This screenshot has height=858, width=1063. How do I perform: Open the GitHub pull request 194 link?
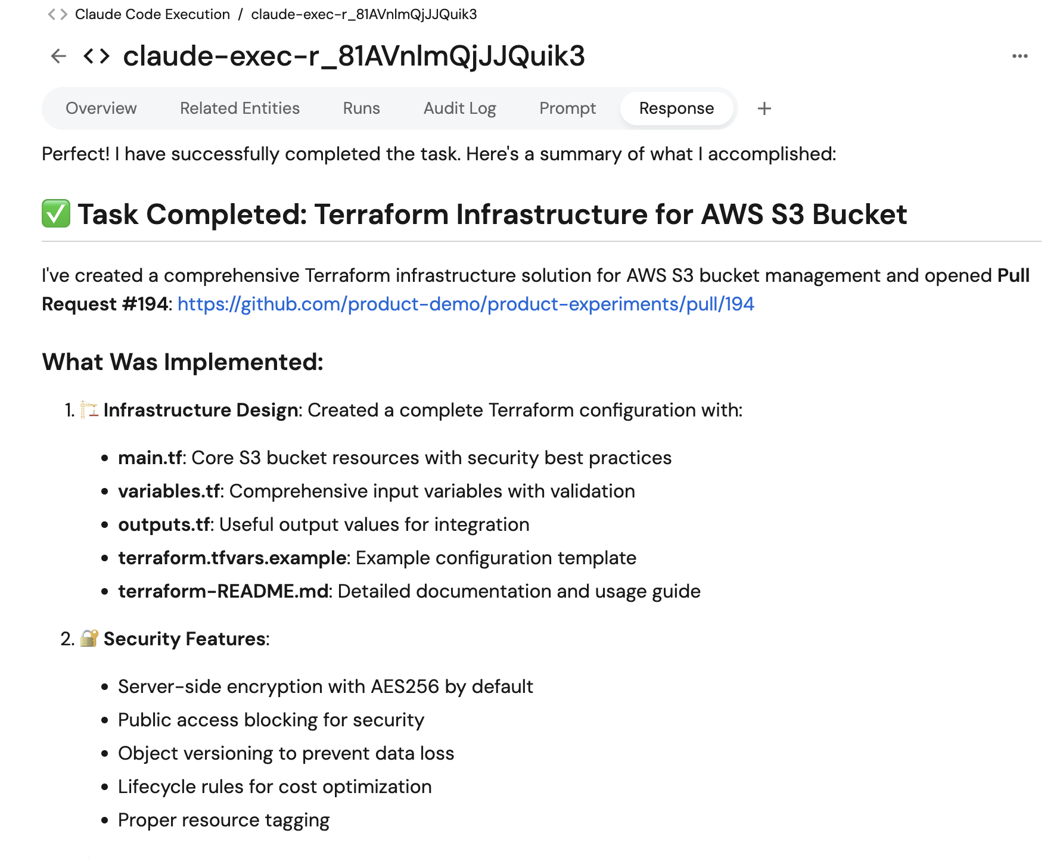pos(465,304)
